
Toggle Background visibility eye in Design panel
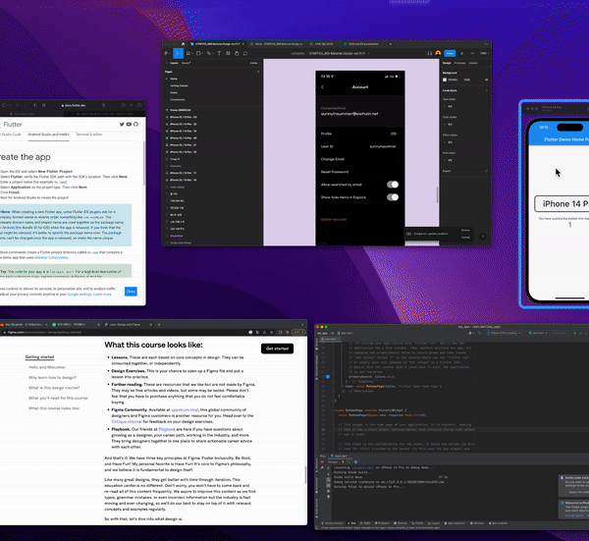(x=486, y=81)
